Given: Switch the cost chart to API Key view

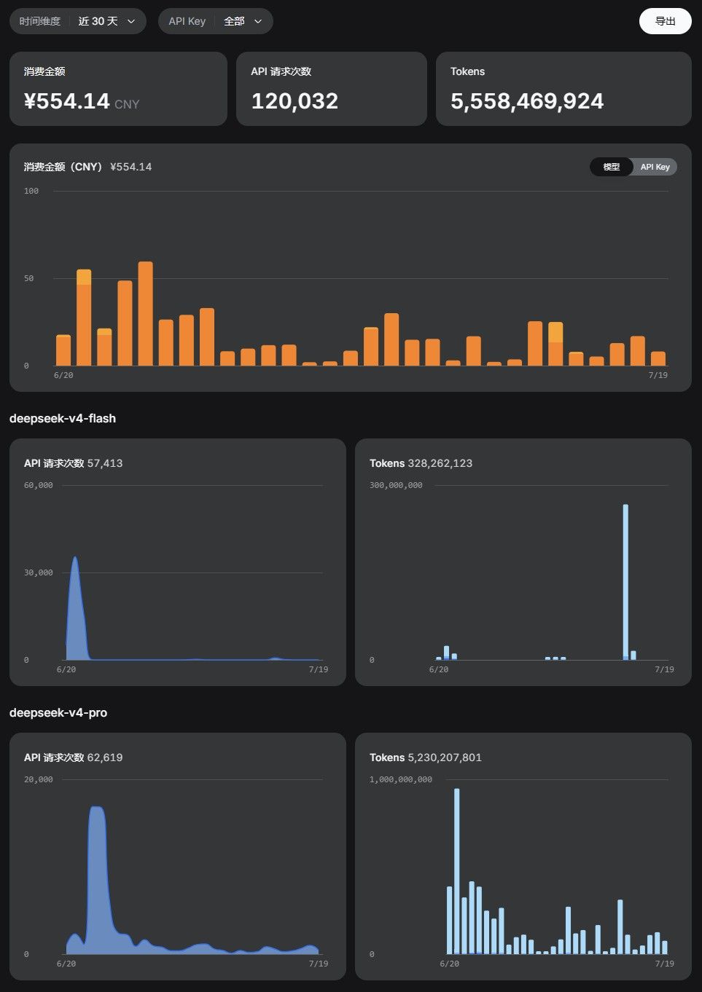Looking at the screenshot, I should [655, 167].
